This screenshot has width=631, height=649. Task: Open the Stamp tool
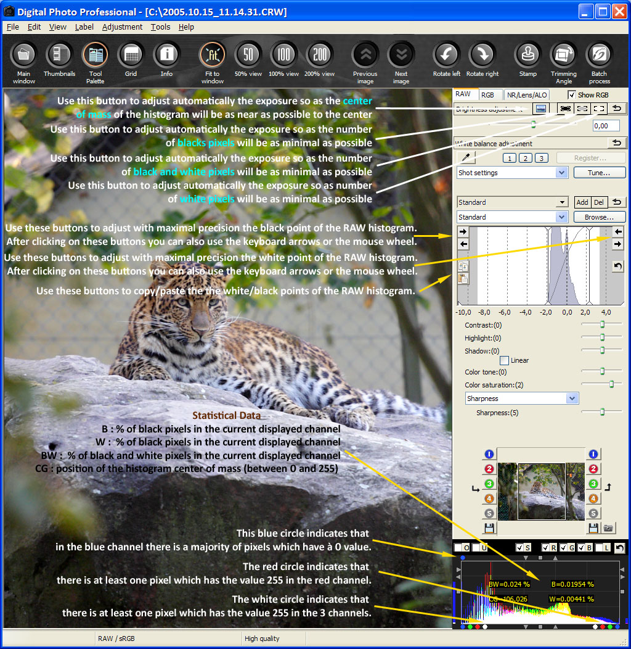(528, 60)
